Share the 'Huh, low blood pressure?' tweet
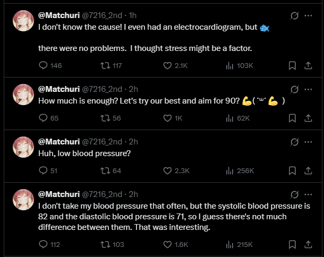Viewport: 324px width, 257px height. tap(308, 170)
